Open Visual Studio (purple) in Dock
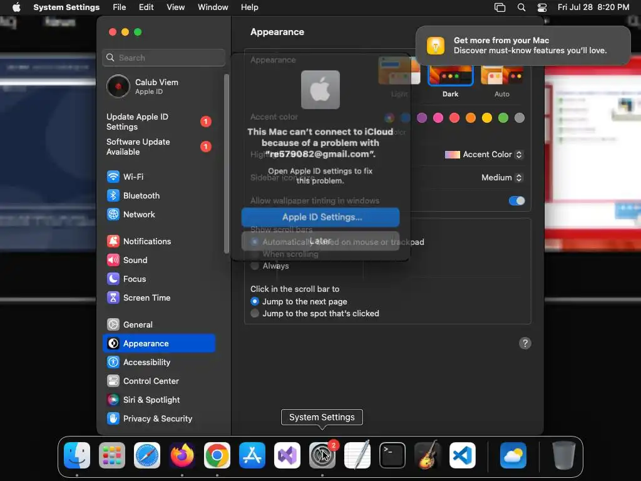This screenshot has height=481, width=641. coord(287,455)
